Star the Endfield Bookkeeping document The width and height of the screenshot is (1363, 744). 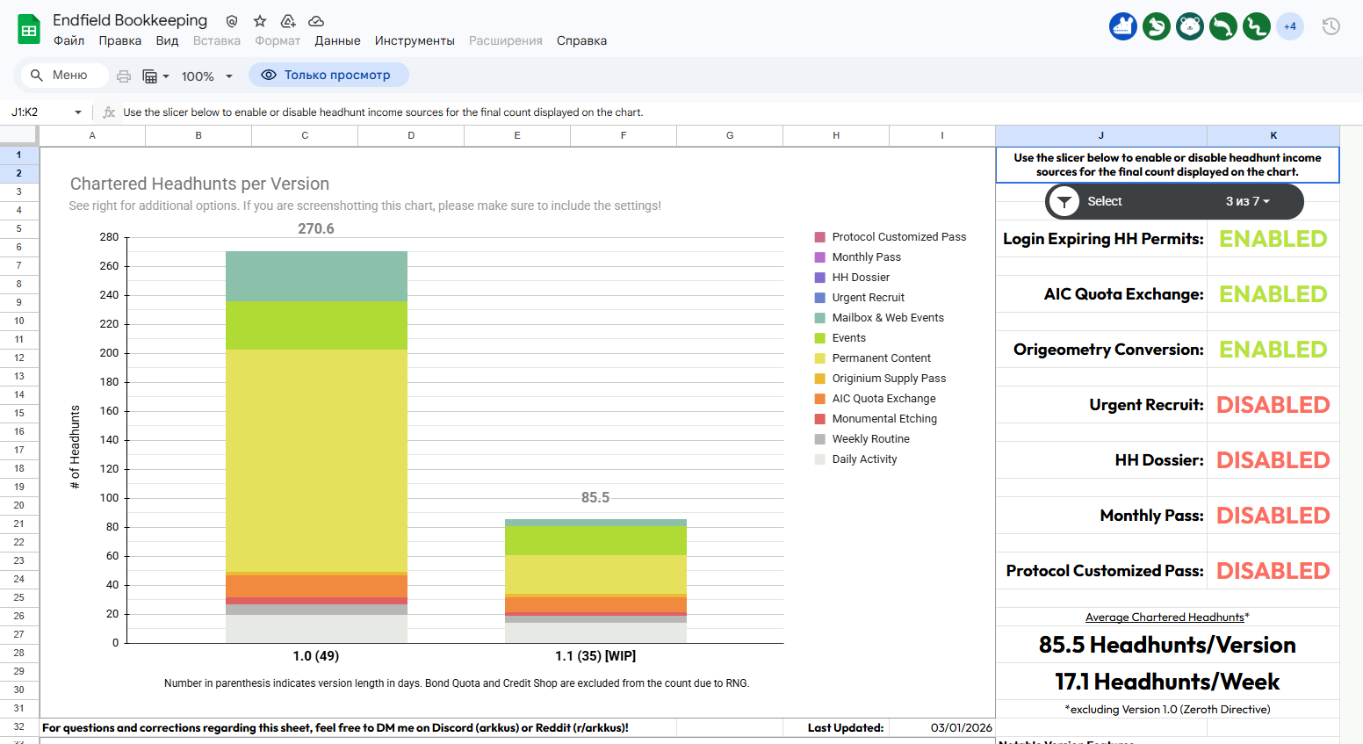pos(260,21)
